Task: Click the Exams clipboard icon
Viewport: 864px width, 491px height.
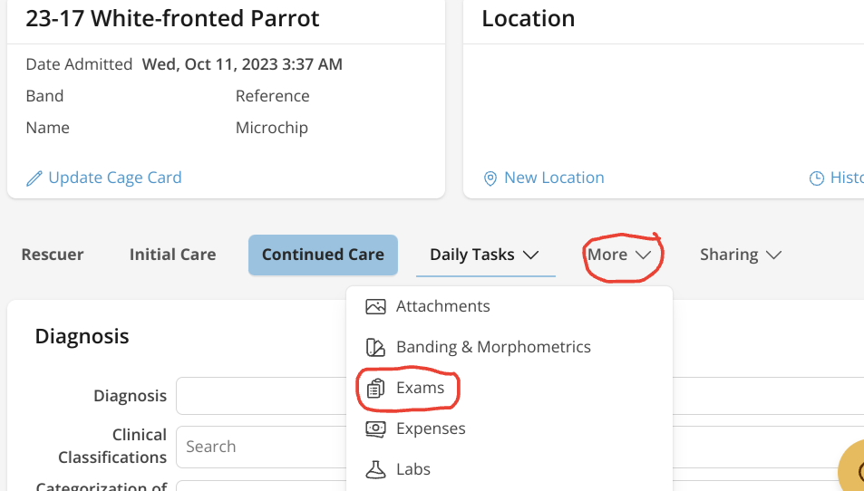Action: (x=375, y=388)
